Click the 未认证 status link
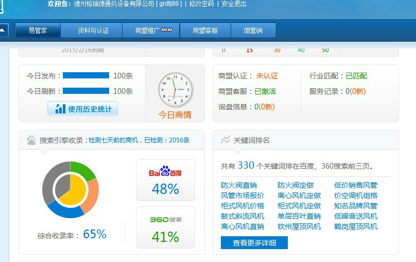Image resolution: width=416 pixels, height=262 pixels. [x=267, y=76]
